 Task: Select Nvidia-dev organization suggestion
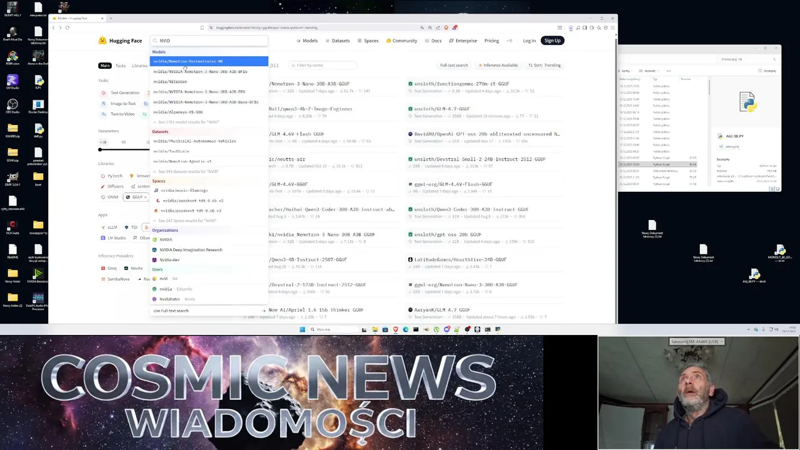click(209, 260)
